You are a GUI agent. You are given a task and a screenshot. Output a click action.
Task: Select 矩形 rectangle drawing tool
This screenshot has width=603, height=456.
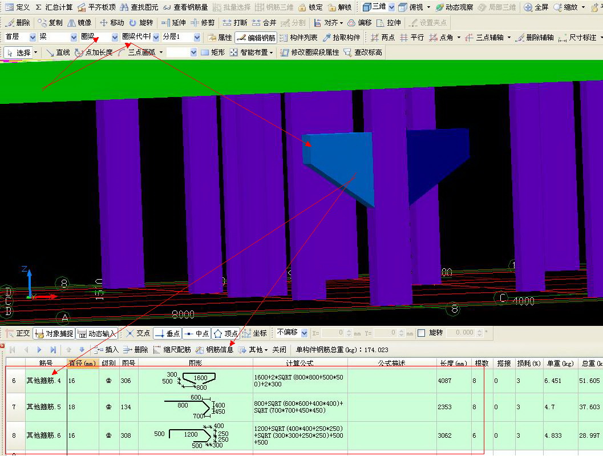tap(213, 53)
